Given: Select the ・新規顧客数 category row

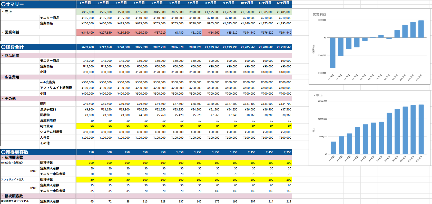Looking at the screenshot, I should click(146, 157).
